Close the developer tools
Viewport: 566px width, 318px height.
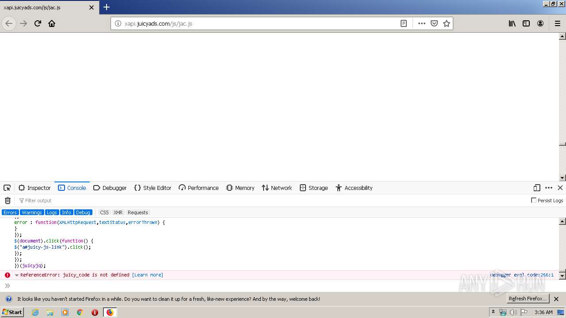coord(560,188)
